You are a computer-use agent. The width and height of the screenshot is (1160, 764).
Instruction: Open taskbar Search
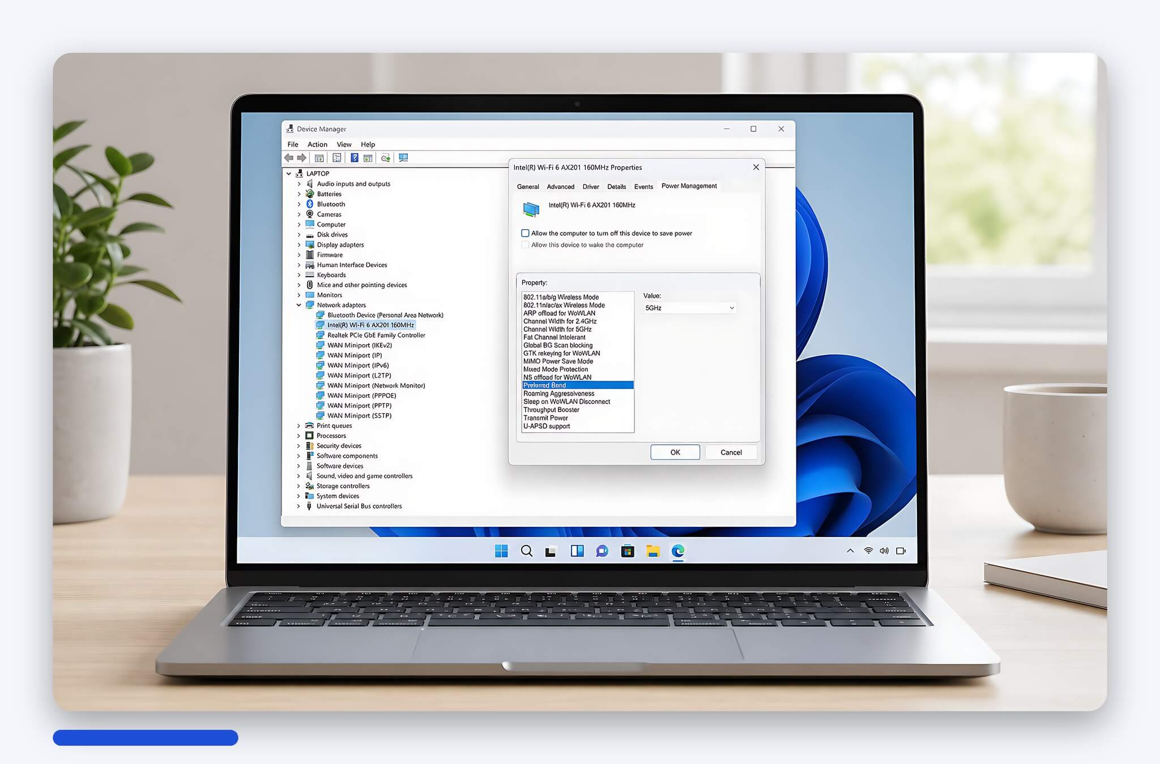coord(527,551)
